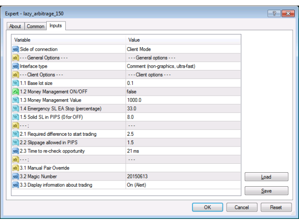Change the On (Alert) display setting
Viewport: 299px width, 224px height.
click(183, 185)
